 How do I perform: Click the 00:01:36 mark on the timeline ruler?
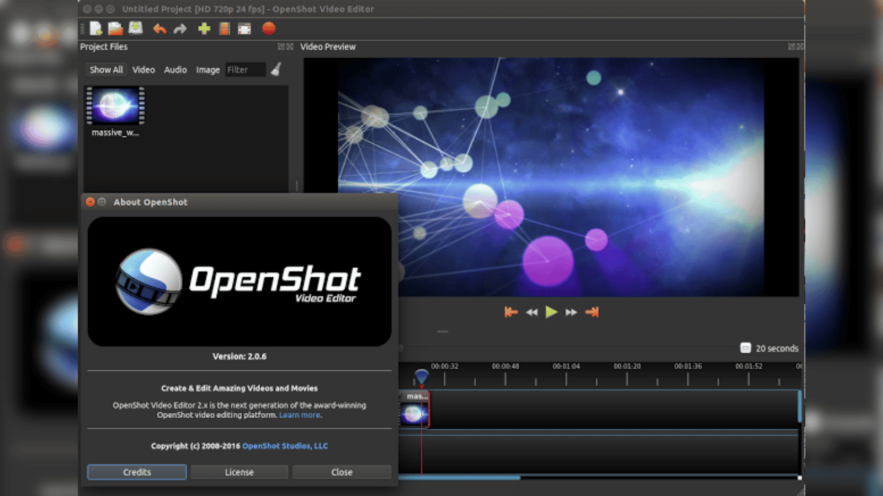click(x=688, y=366)
